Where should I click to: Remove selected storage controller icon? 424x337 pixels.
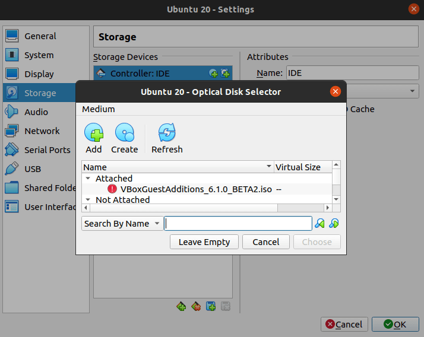pyautogui.click(x=196, y=306)
